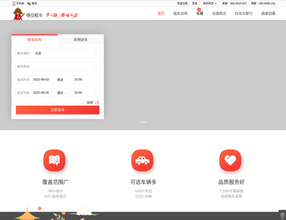Open 全国网点 in the navigation menu

219,14
